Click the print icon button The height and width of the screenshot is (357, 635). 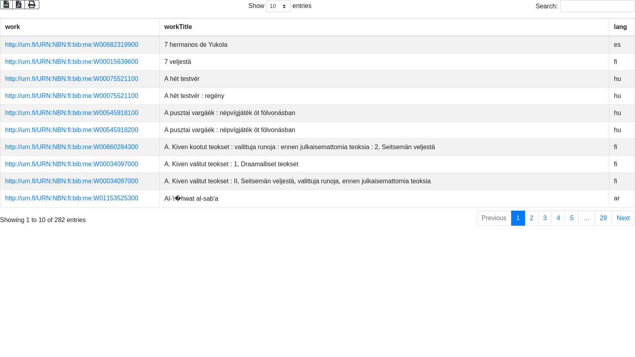(x=32, y=4)
